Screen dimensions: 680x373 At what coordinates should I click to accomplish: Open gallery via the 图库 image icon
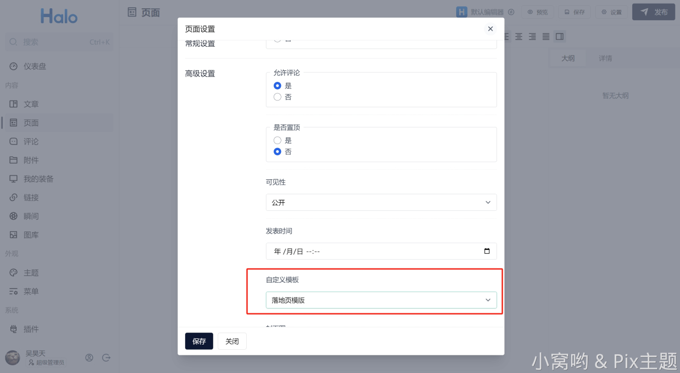click(x=13, y=235)
